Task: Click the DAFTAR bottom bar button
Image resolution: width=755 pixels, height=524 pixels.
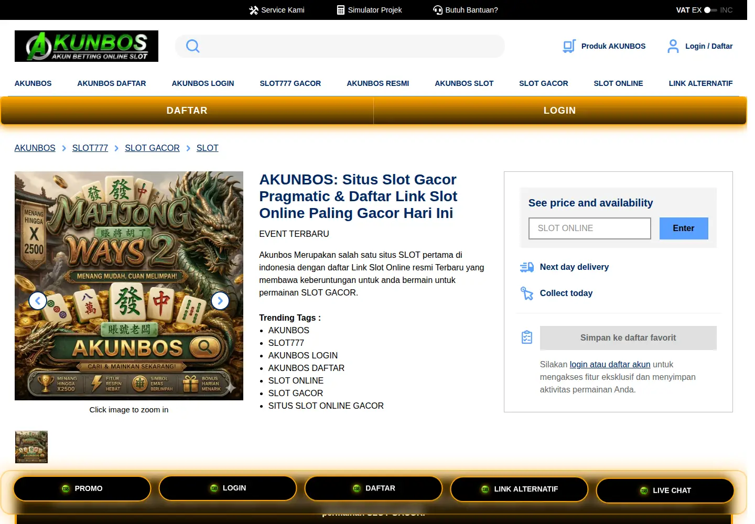Action: (x=374, y=488)
